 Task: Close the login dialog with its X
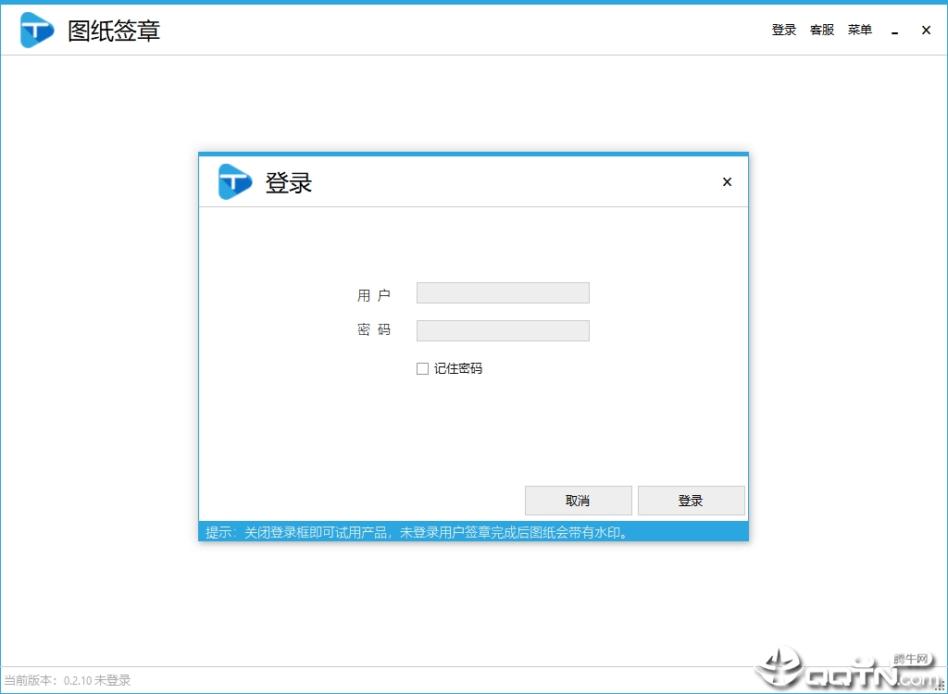(727, 181)
